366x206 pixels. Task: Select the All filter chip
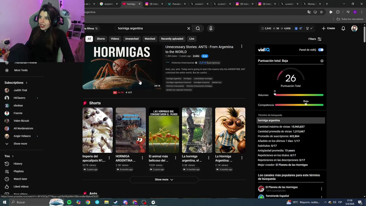89,39
